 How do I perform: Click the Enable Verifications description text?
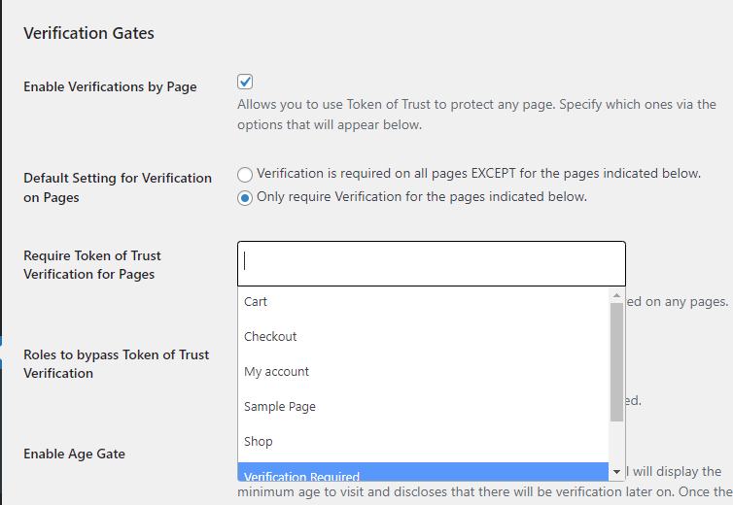[476, 115]
